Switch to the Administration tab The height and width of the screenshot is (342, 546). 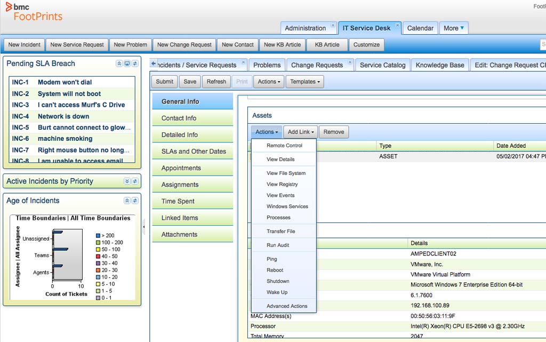(306, 28)
